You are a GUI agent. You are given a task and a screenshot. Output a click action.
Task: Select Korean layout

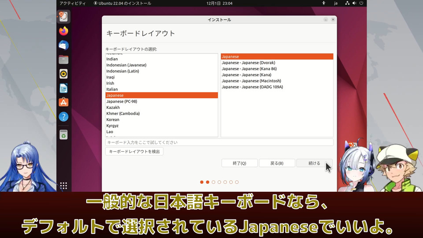tap(162, 119)
